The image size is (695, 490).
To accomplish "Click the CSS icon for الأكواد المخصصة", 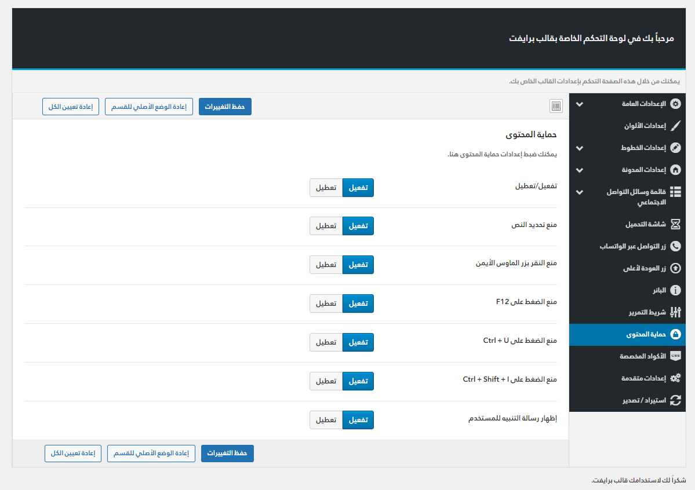I will [x=675, y=356].
